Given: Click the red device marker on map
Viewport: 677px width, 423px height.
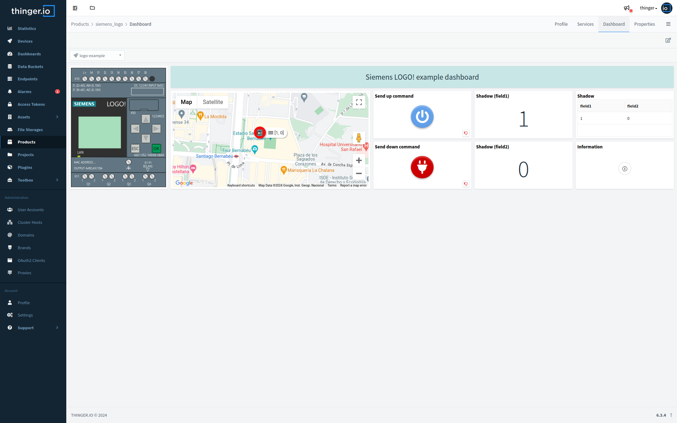Looking at the screenshot, I should pos(260,133).
